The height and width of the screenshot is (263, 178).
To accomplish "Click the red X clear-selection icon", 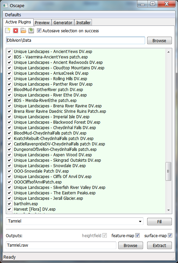I will tap(16, 31).
